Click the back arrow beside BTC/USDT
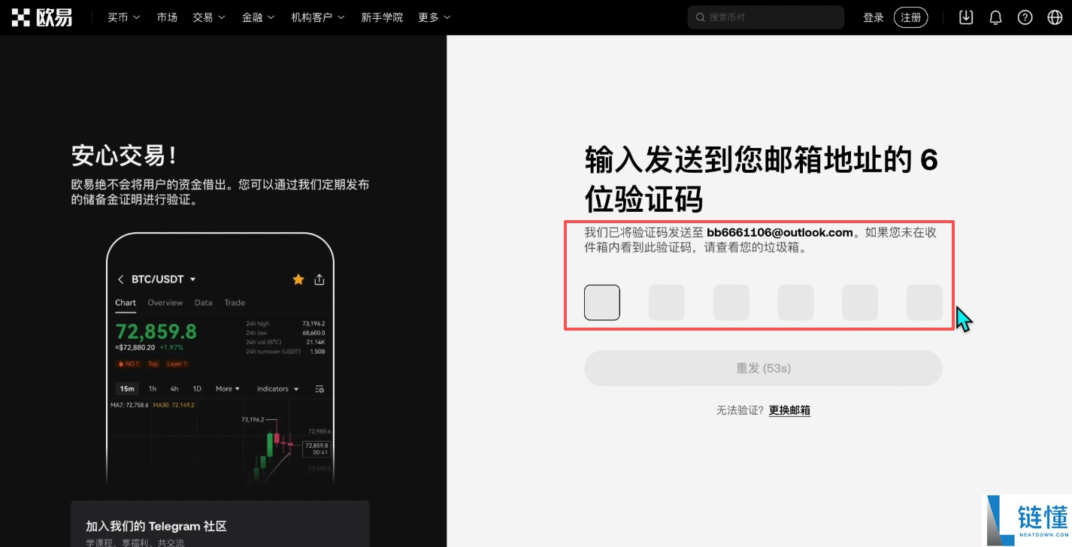 click(121, 279)
